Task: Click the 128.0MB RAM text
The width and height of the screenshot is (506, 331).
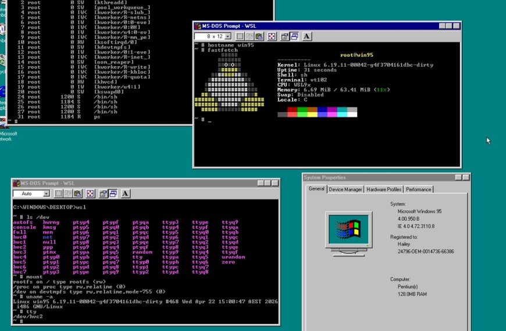Action: [x=412, y=294]
